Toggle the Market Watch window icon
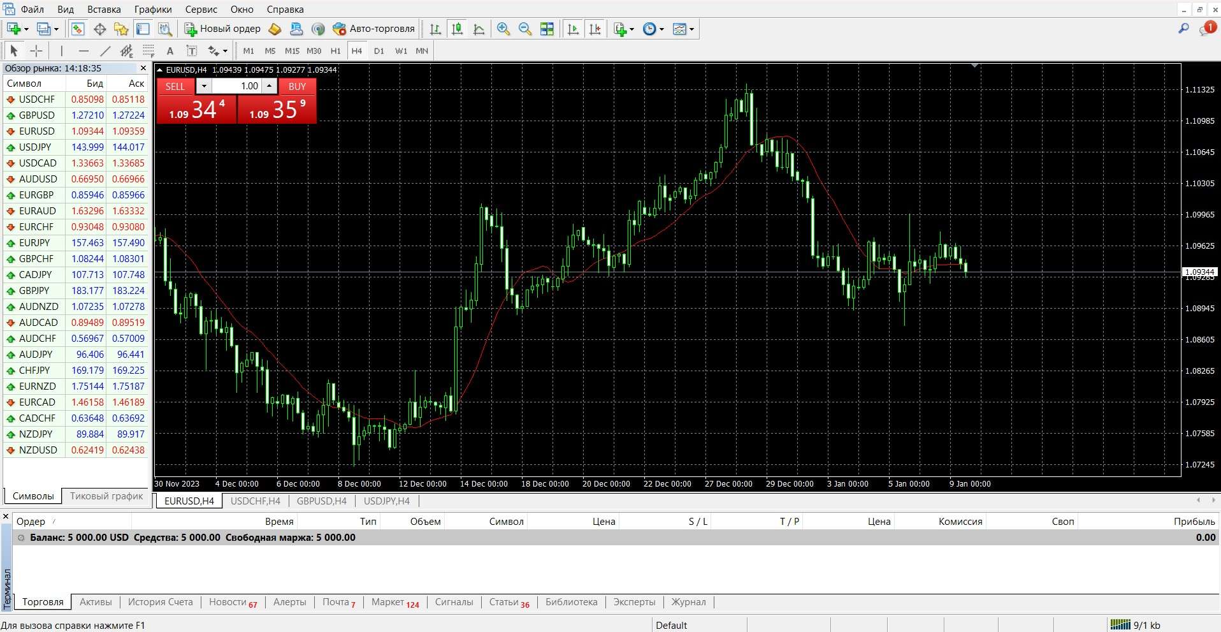The height and width of the screenshot is (632, 1221). [78, 29]
